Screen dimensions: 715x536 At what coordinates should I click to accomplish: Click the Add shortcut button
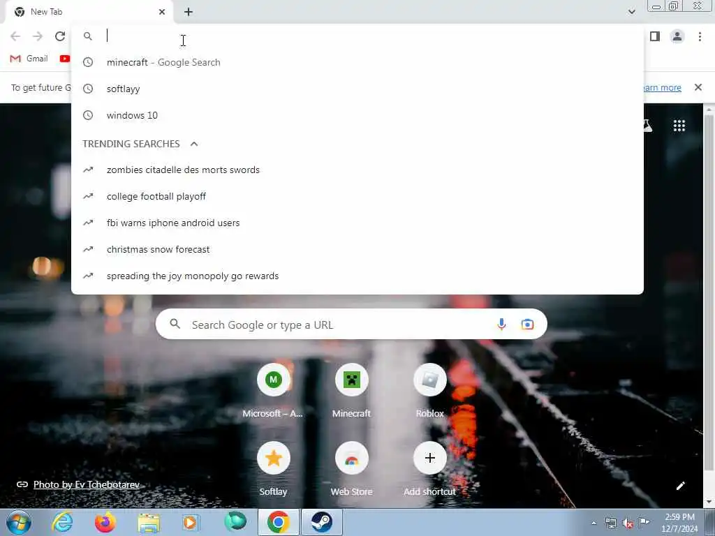click(x=430, y=470)
